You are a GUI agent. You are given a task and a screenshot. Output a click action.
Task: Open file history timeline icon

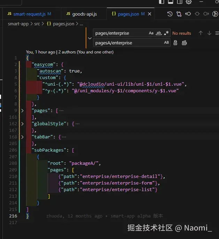click(x=170, y=14)
